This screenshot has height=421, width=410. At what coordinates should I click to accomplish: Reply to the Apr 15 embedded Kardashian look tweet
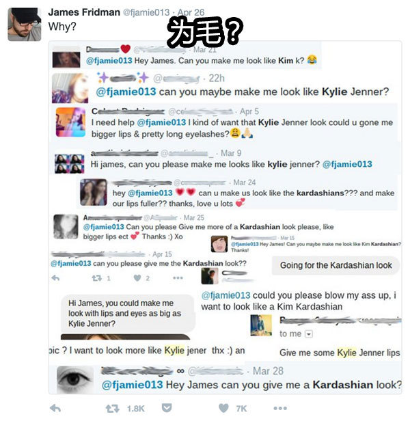coord(55,278)
